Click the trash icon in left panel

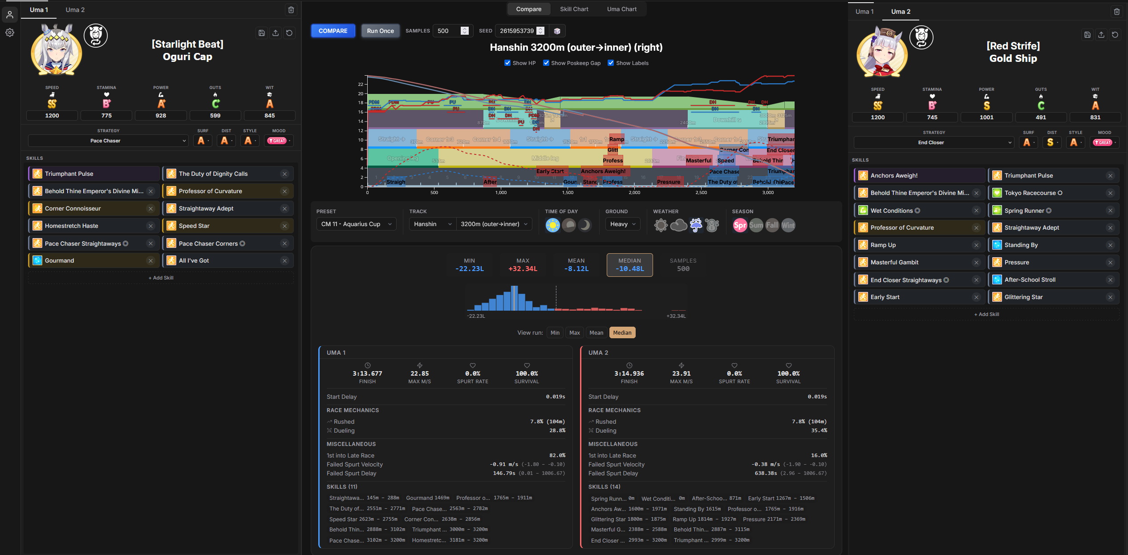point(291,10)
